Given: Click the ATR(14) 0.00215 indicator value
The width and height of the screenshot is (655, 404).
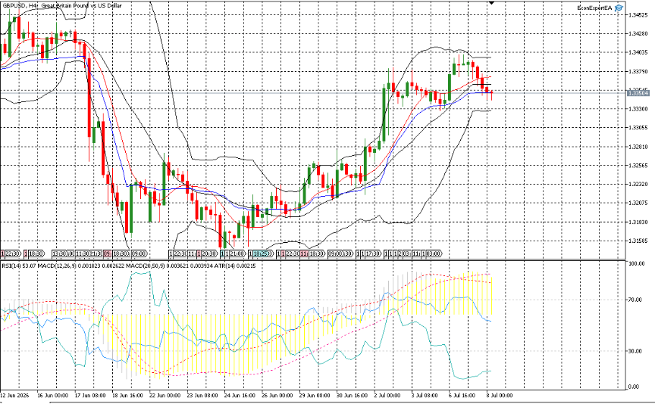Looking at the screenshot, I should tap(235, 266).
